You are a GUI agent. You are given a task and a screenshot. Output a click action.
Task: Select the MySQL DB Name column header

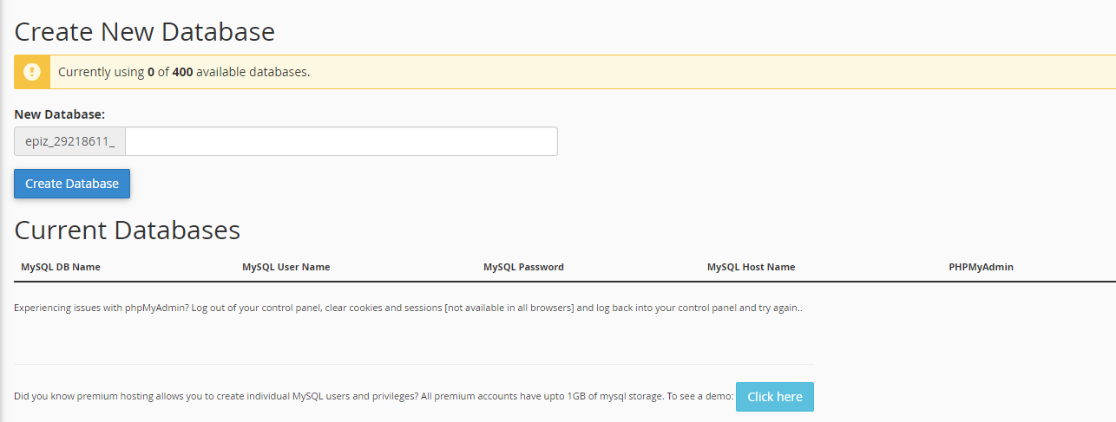[61, 267]
